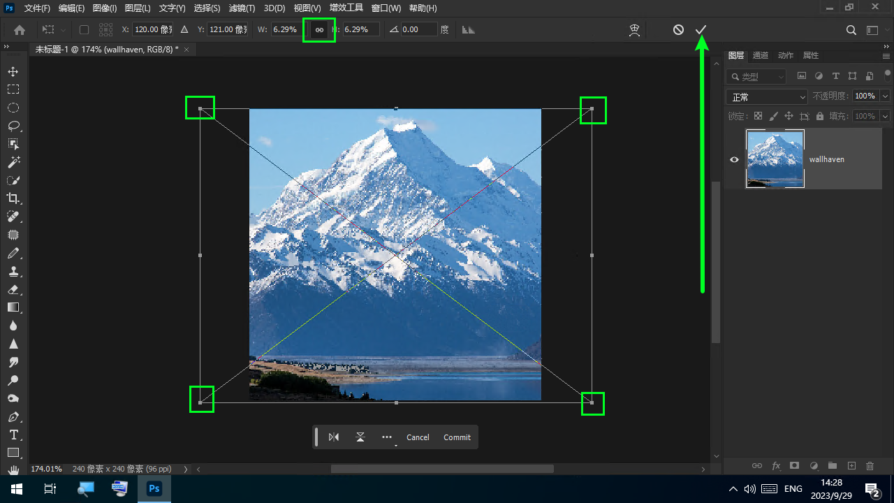Select the Crop tool

13,198
